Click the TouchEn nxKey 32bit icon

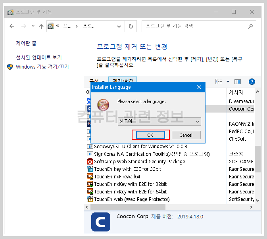click(x=90, y=184)
